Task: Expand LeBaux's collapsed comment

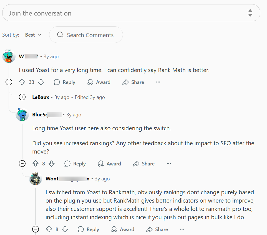Action: pyautogui.click(x=22, y=97)
